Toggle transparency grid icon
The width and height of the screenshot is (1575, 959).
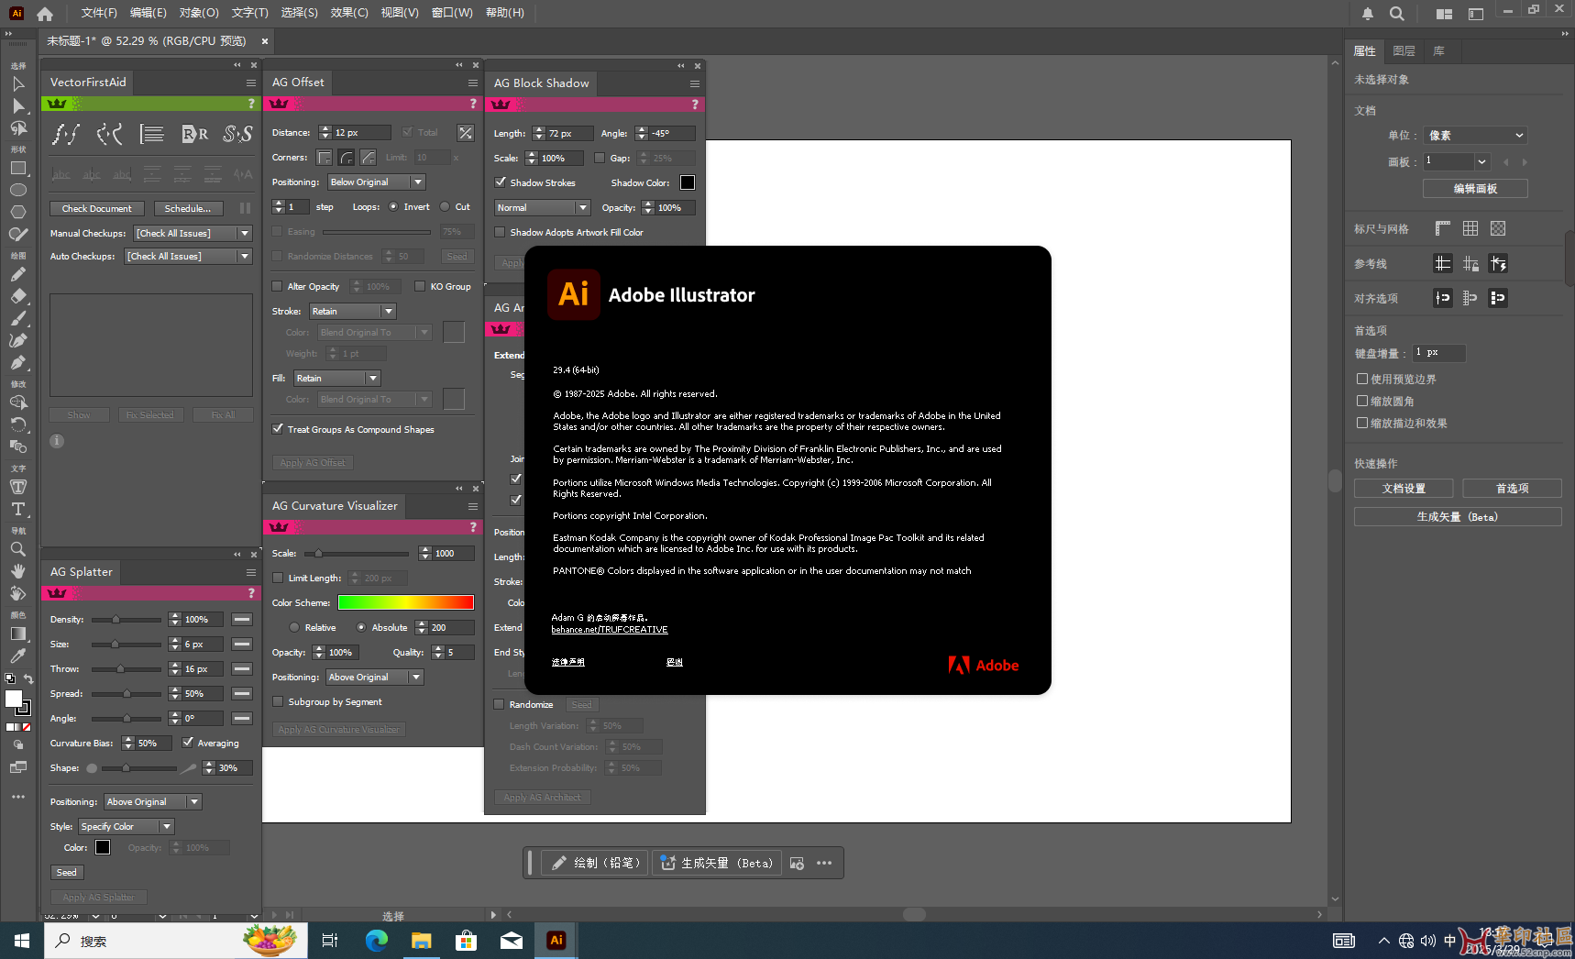coord(1498,228)
